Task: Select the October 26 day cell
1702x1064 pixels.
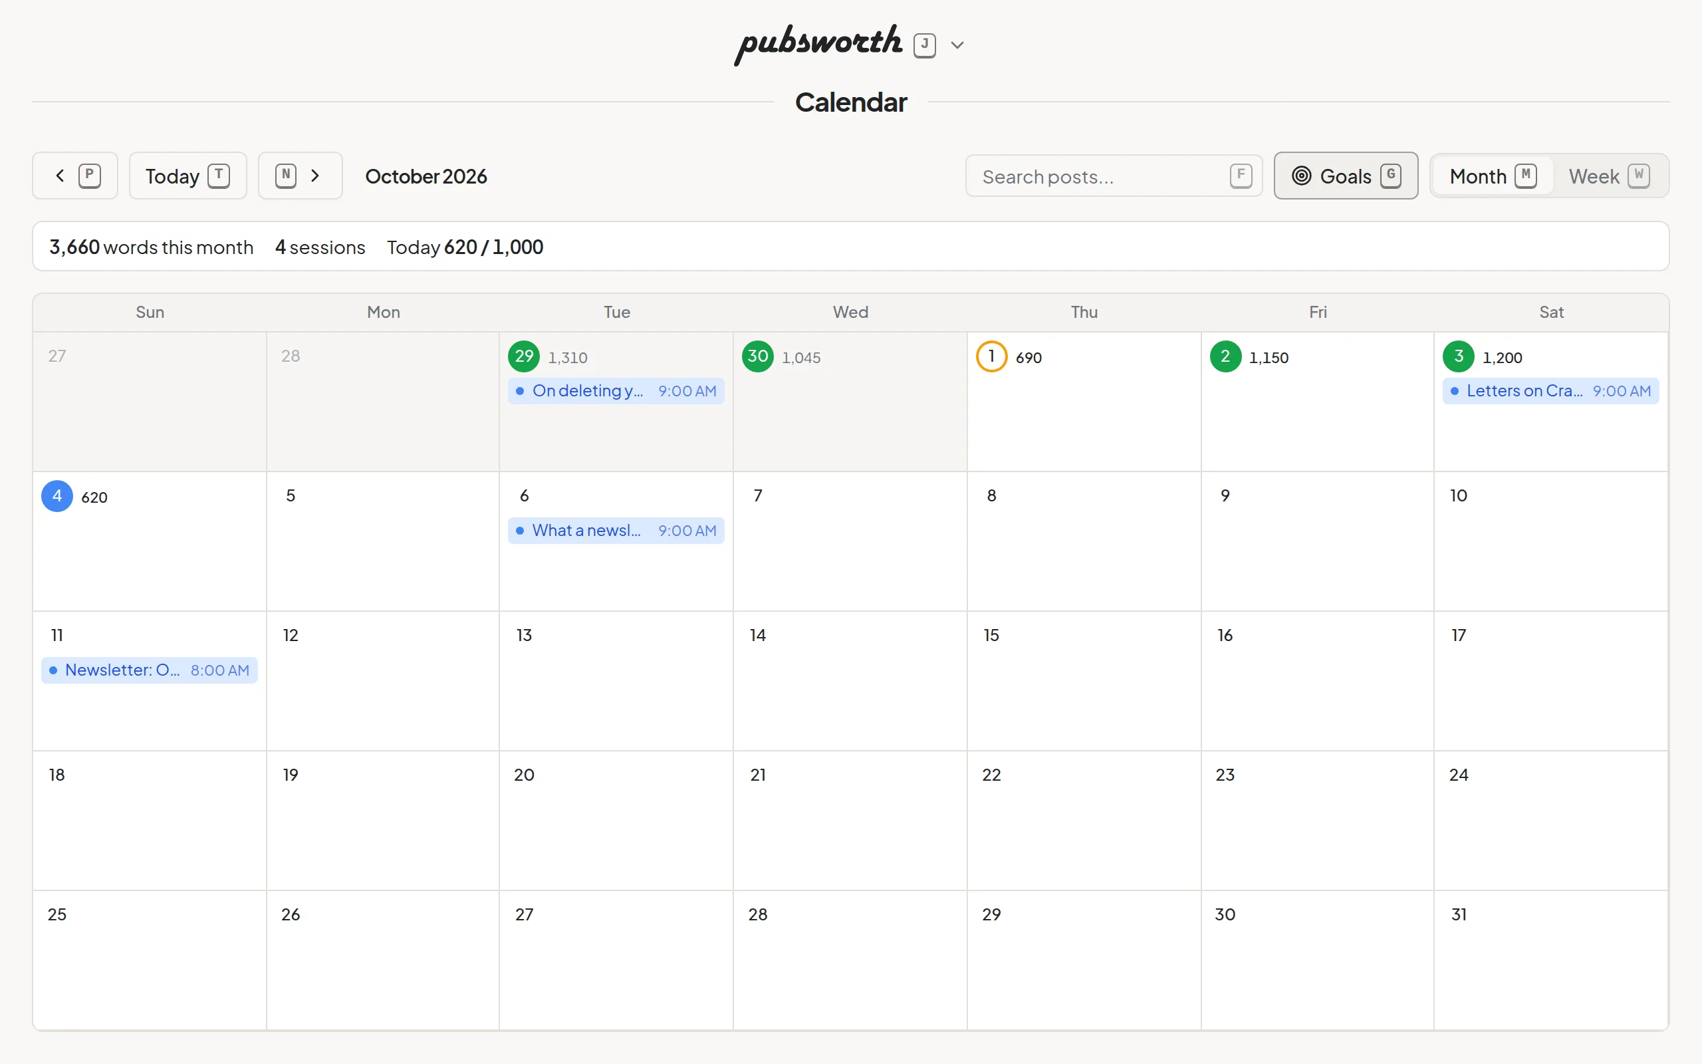Action: point(382,960)
